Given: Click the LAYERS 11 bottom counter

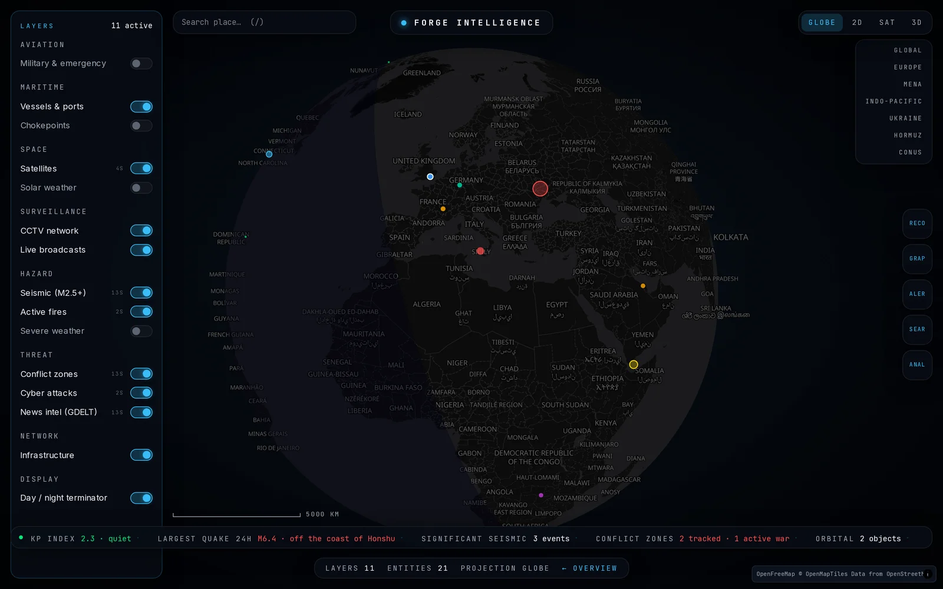Looking at the screenshot, I should (350, 569).
